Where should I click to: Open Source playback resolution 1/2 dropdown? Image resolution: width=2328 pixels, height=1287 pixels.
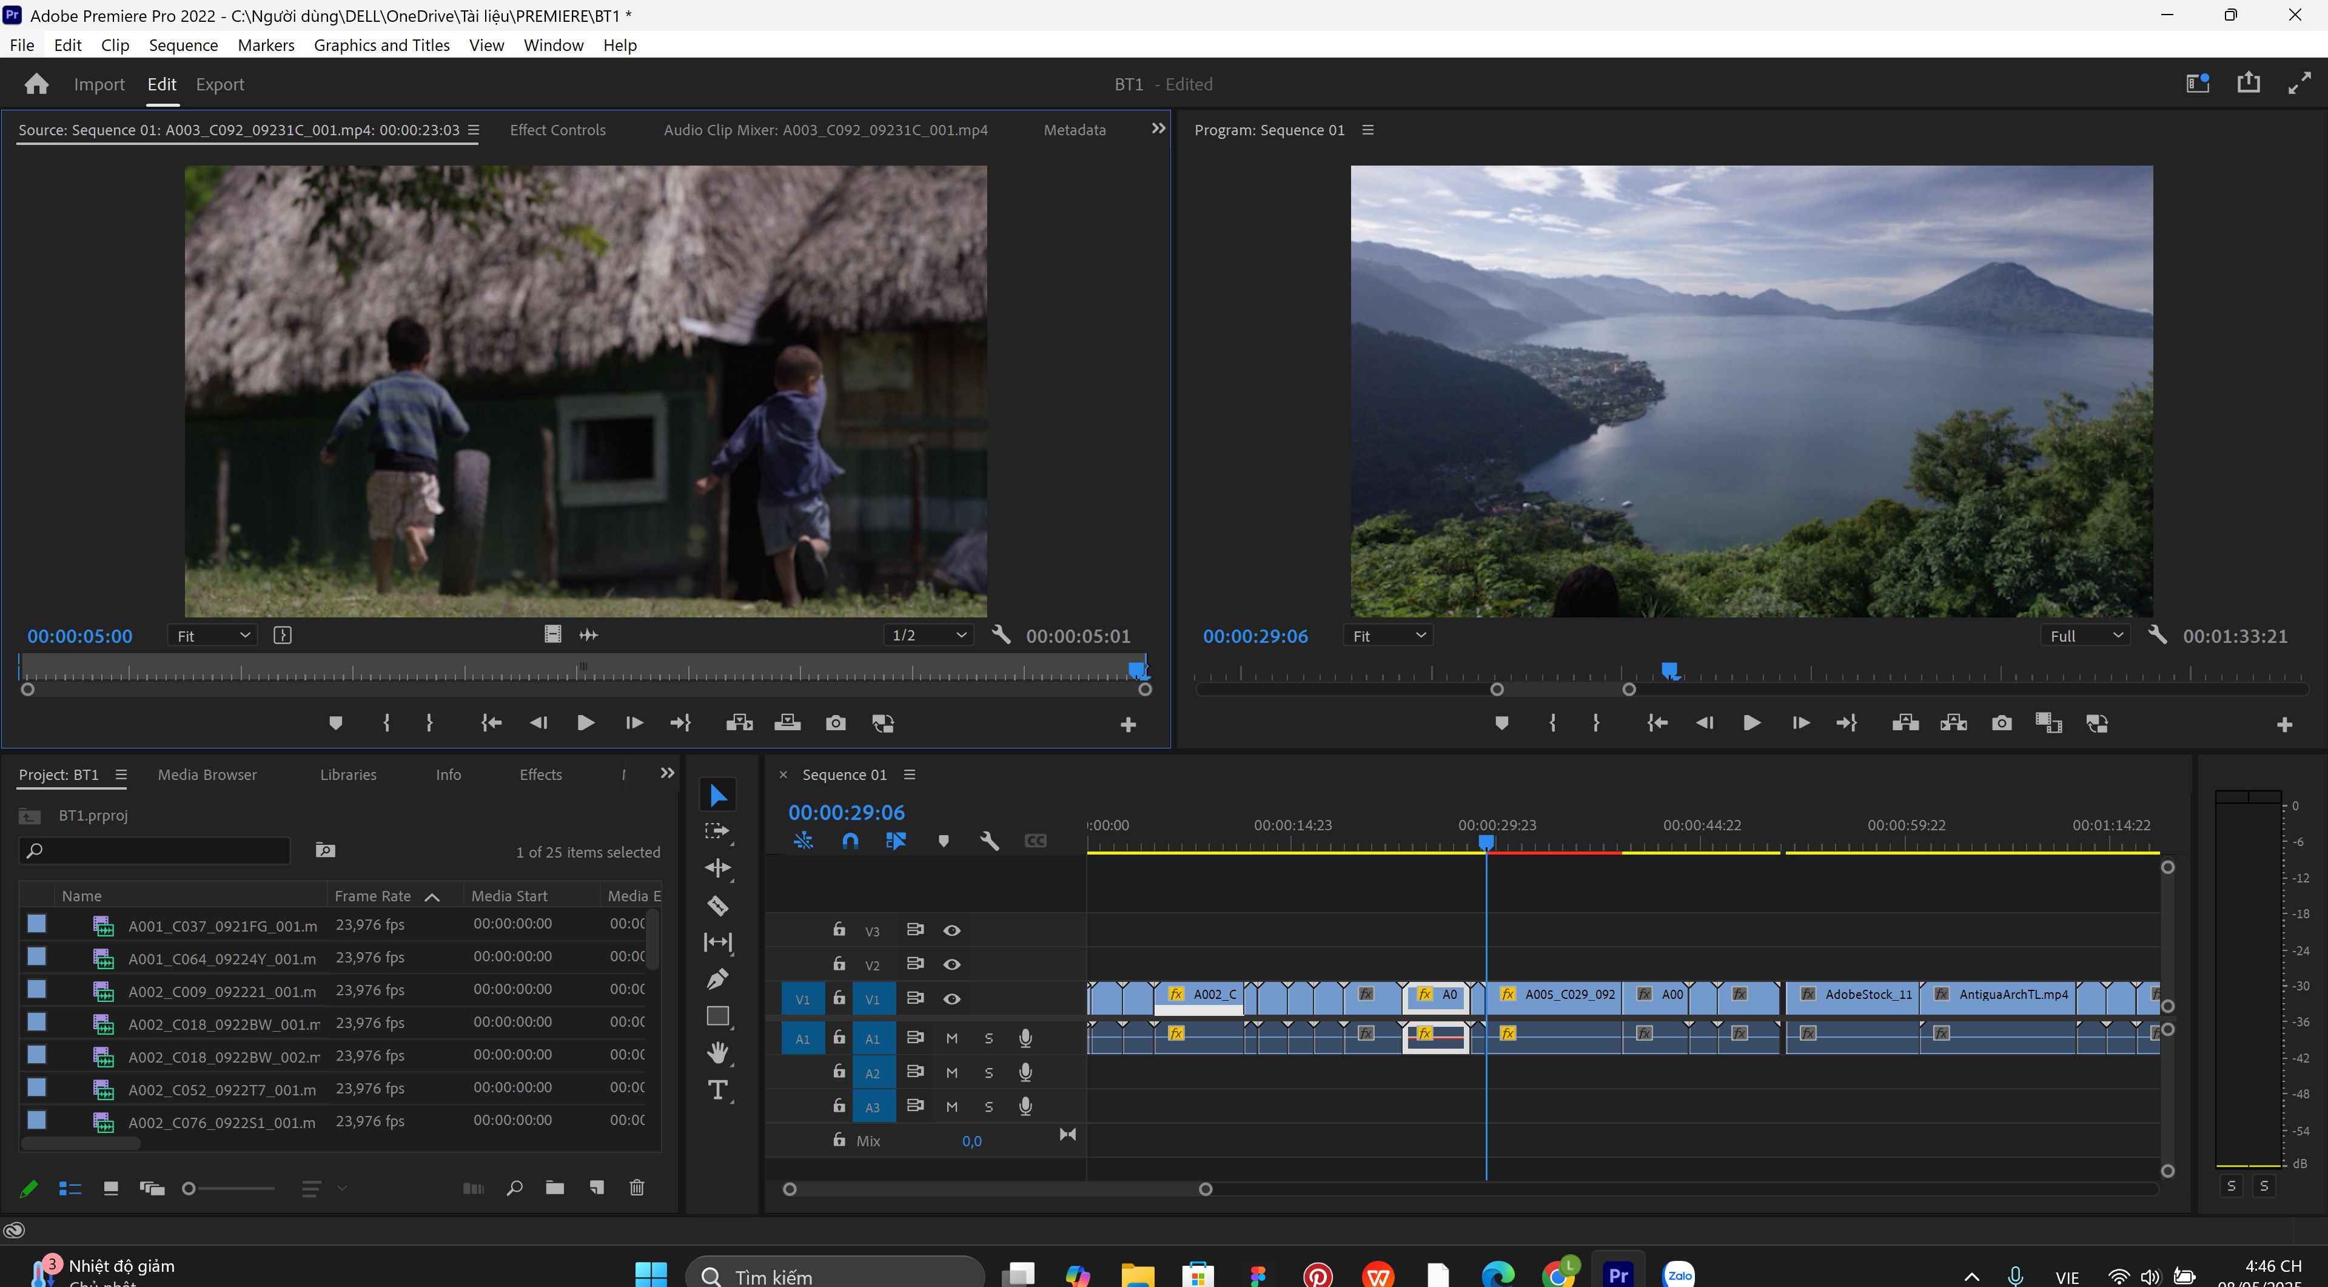point(928,636)
